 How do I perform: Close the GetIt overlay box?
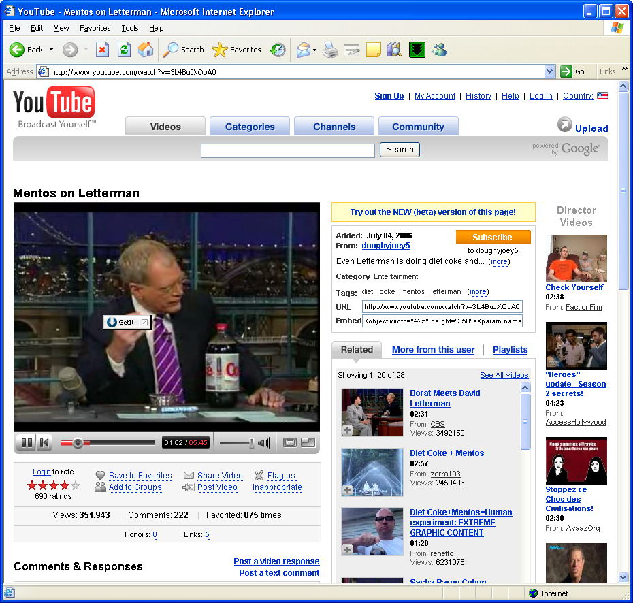[x=144, y=322]
